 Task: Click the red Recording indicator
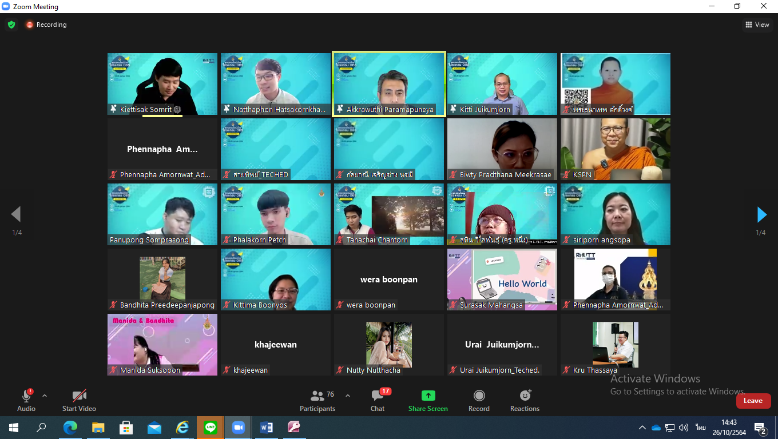(x=46, y=25)
